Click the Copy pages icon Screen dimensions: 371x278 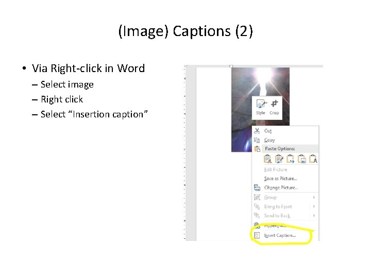coord(257,140)
